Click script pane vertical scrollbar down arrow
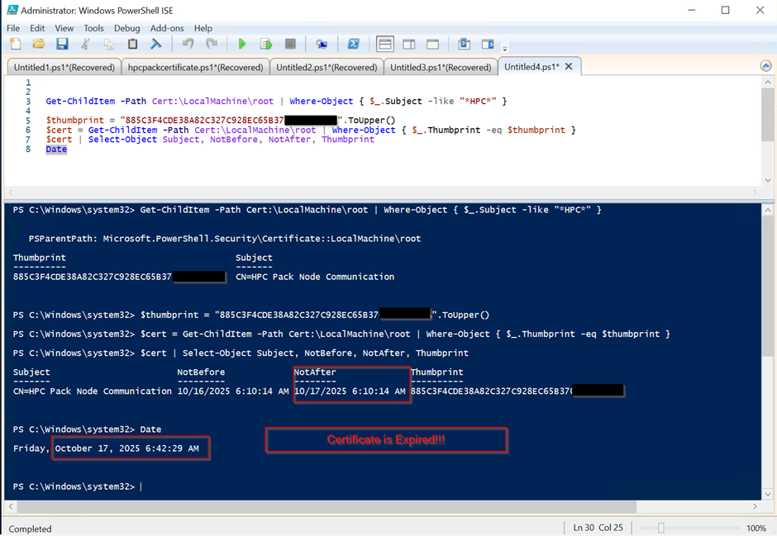This screenshot has height=536, width=777. click(768, 180)
